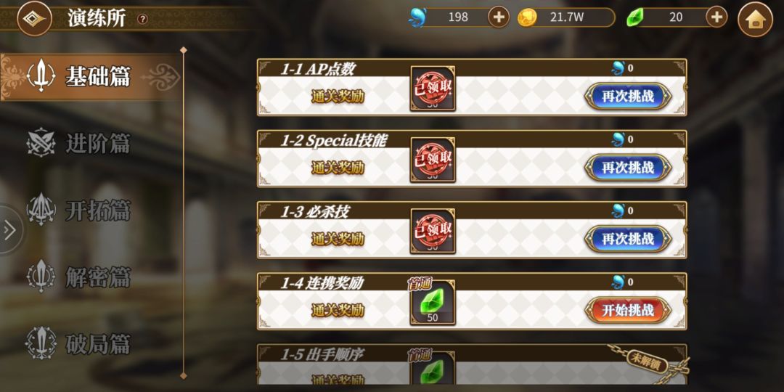Open the 破局篇 tab
Viewport: 784px width, 392px height.
[x=78, y=344]
